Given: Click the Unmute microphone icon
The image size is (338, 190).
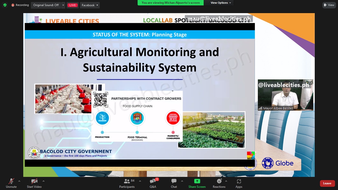Looking at the screenshot, I should (11, 181).
